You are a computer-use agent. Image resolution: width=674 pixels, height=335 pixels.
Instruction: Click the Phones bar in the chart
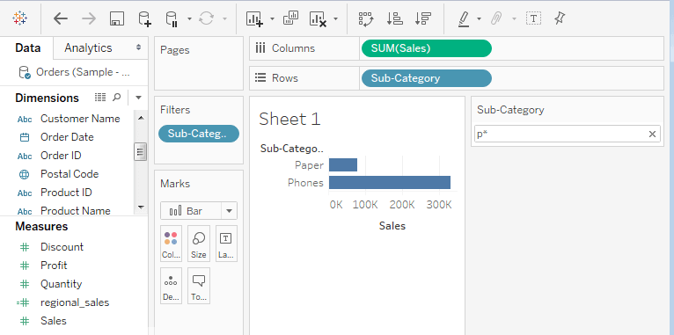[390, 183]
